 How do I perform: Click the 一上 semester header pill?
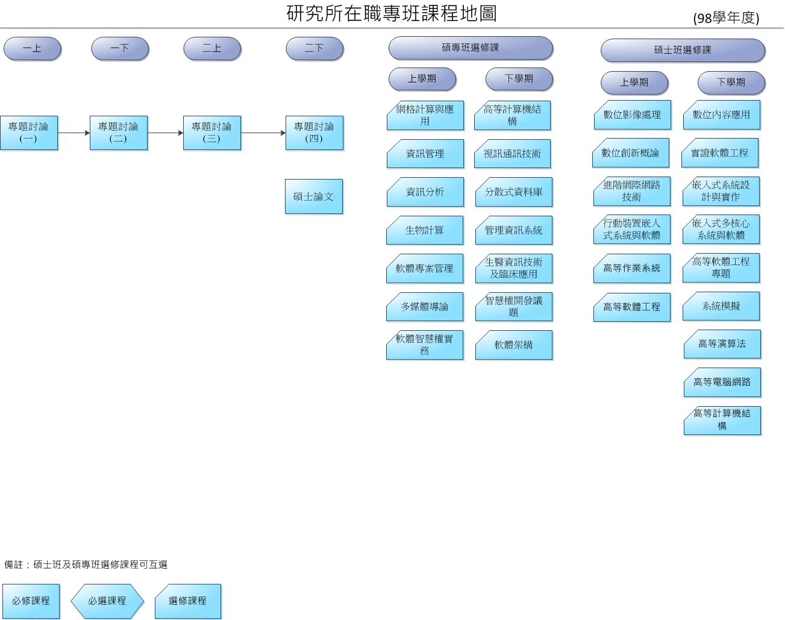[x=33, y=49]
